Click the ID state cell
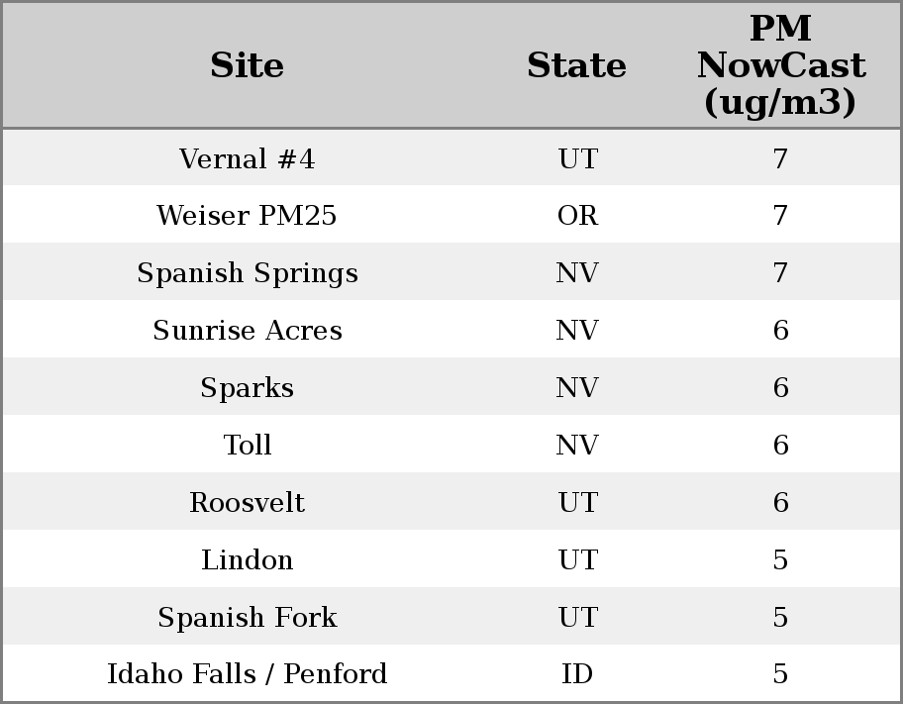The width and height of the screenshot is (903, 704). (577, 674)
